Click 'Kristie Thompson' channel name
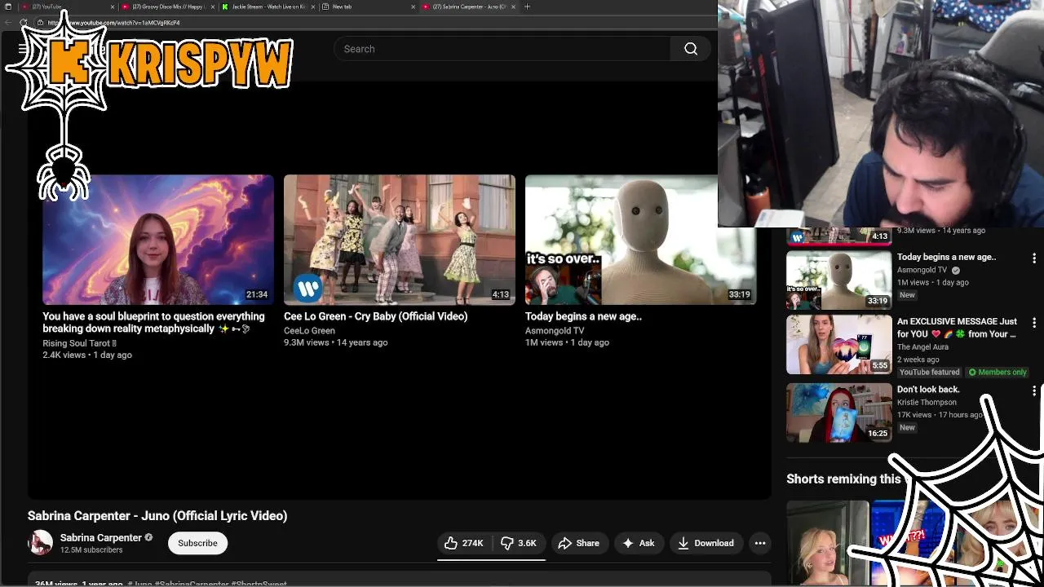This screenshot has height=587, width=1044. (x=927, y=402)
